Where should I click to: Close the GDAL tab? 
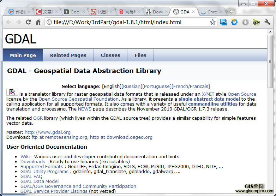[x=193, y=12]
